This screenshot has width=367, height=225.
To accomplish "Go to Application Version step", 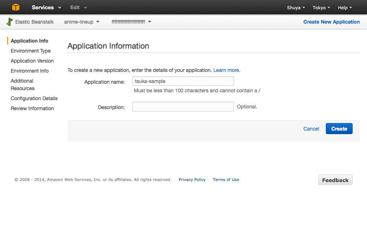I will point(32,61).
